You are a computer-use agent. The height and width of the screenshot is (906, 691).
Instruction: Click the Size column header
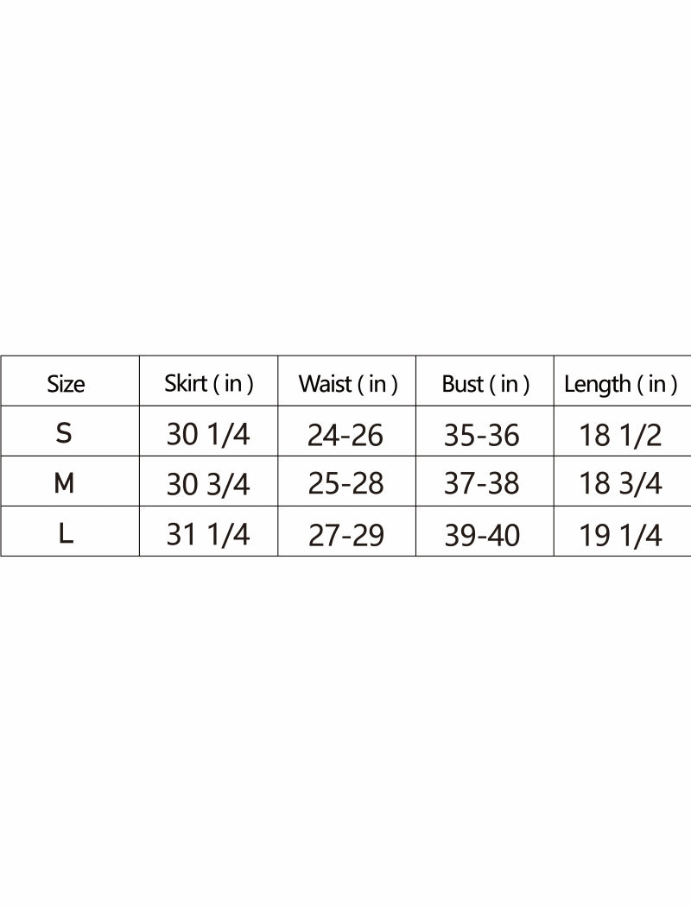point(66,384)
